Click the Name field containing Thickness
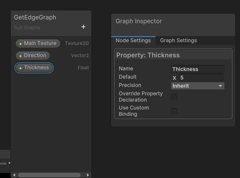 pyautogui.click(x=198, y=69)
